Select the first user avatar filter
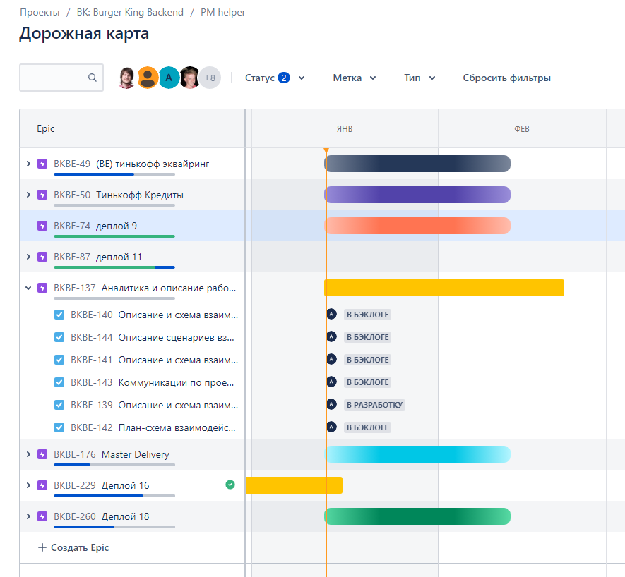This screenshot has width=625, height=577. point(127,78)
